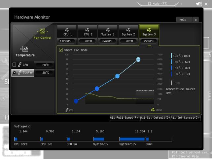Go to previous mode with left arrow beside Fan Control icon
212x159 pixels.
[x=38, y=31]
